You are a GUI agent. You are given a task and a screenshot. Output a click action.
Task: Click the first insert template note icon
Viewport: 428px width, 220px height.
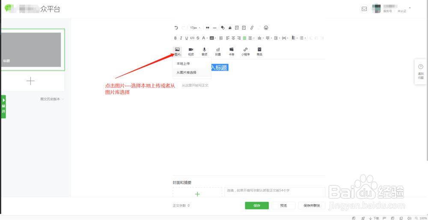237,28
